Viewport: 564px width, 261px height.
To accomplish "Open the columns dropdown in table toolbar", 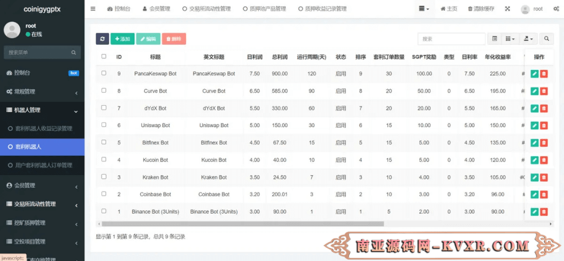I will [x=510, y=39].
